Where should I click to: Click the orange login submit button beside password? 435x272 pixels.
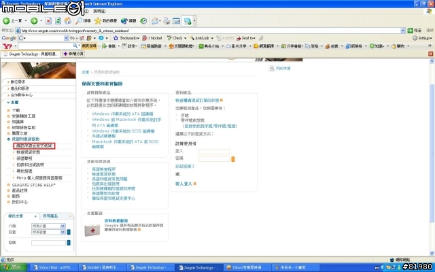pos(233,159)
